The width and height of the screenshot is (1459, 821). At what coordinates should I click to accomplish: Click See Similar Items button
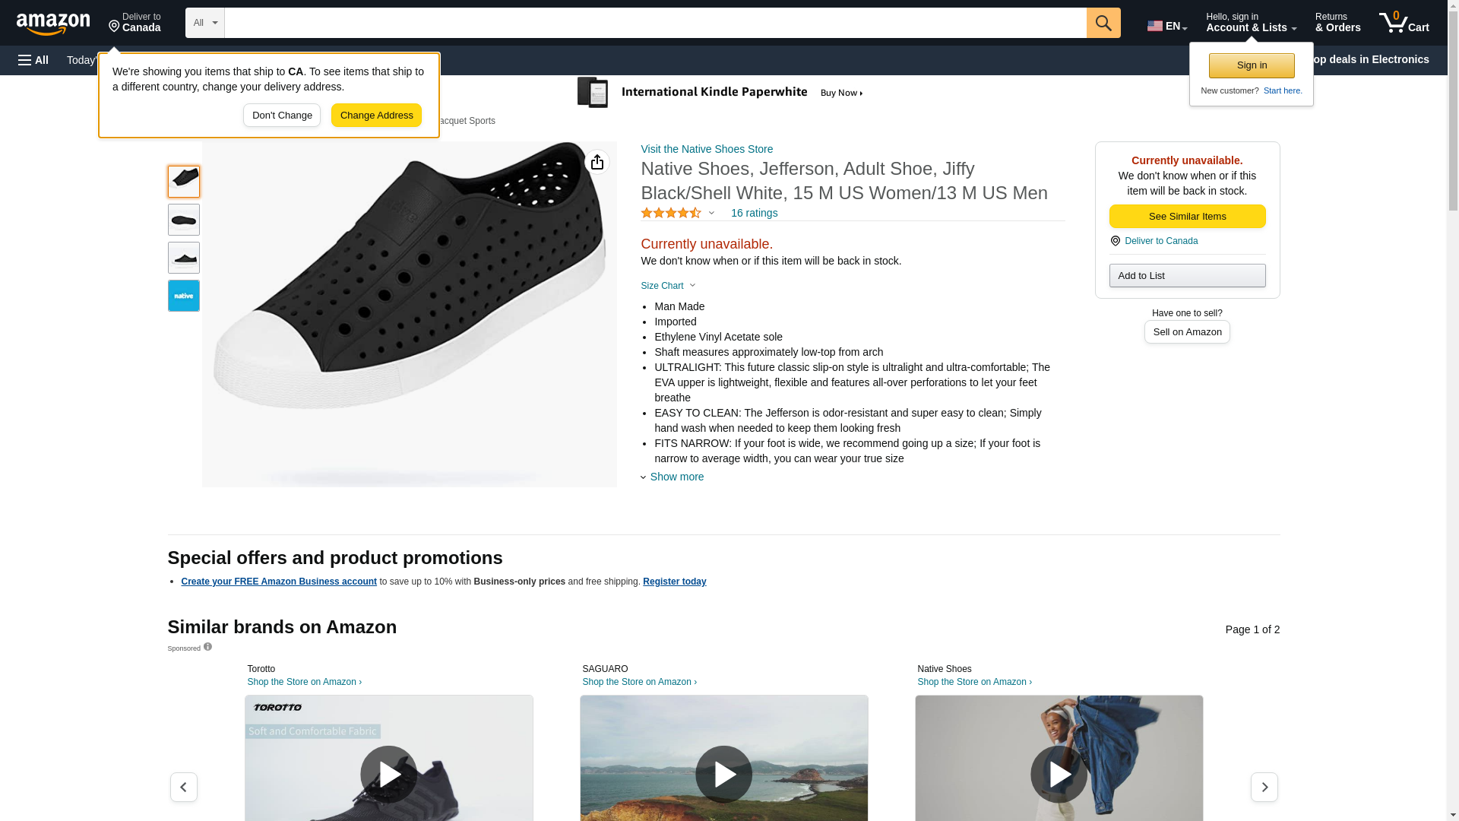(1187, 217)
